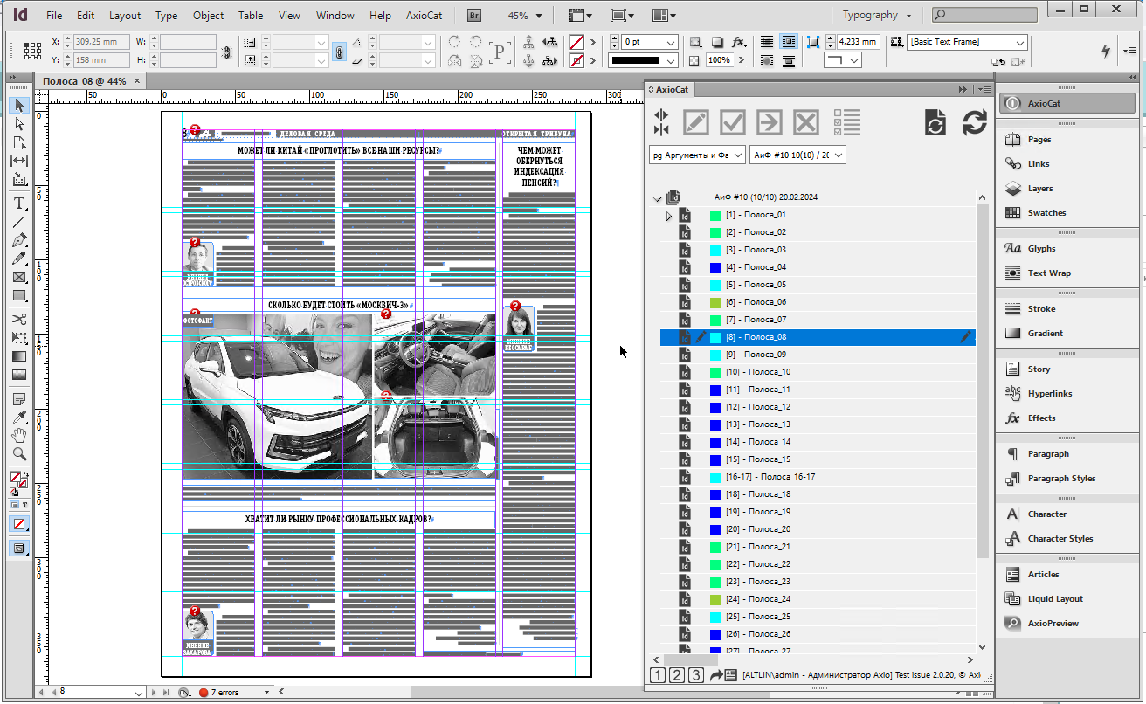The width and height of the screenshot is (1146, 704).
Task: Expand the Полоса_01 tree item
Action: coord(669,216)
